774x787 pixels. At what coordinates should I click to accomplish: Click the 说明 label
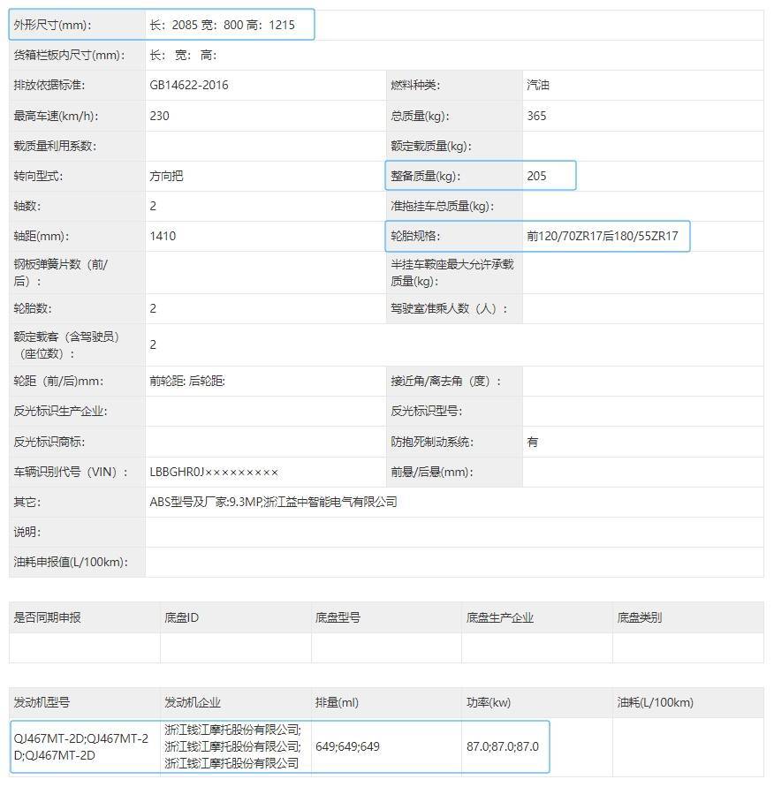click(x=27, y=533)
